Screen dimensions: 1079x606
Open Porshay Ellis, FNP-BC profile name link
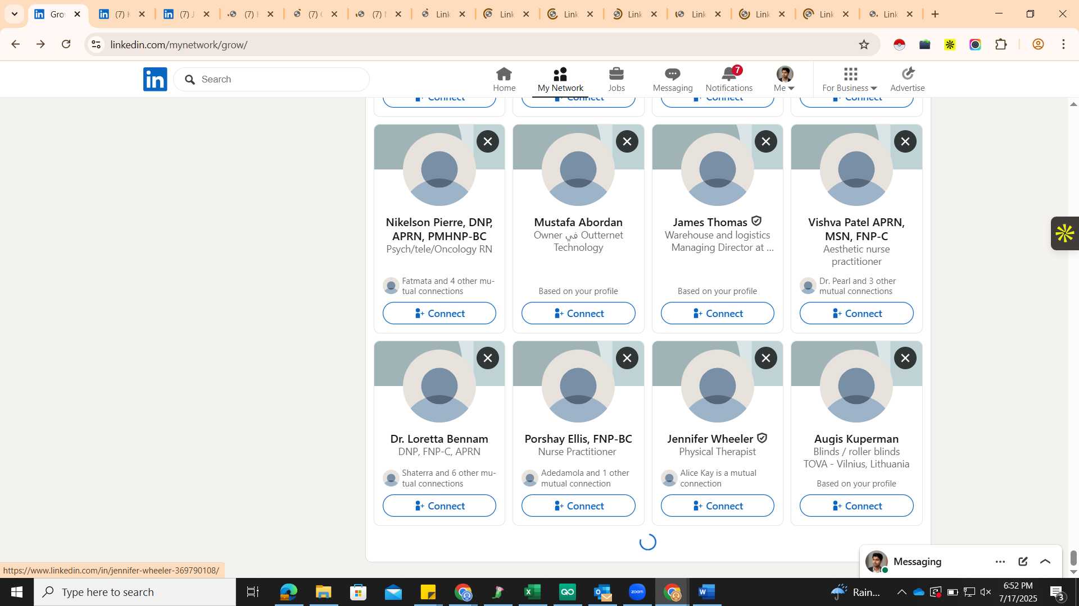tap(578, 439)
